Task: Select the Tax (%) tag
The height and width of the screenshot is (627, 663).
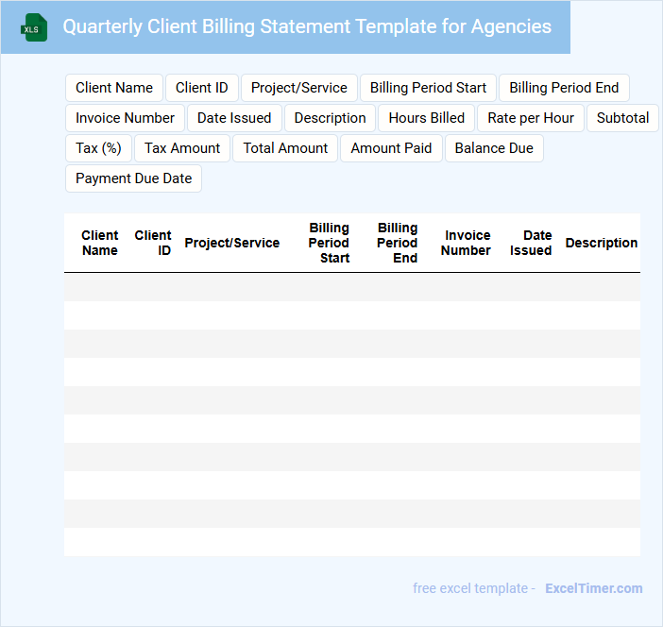Action: pos(98,148)
